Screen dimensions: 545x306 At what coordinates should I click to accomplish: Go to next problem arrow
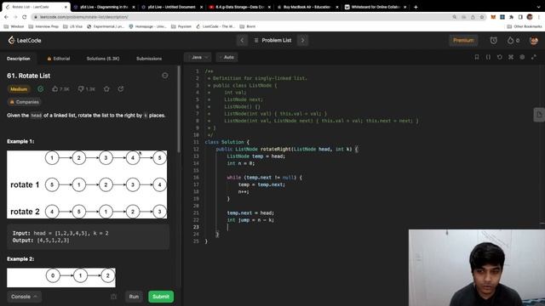303,40
